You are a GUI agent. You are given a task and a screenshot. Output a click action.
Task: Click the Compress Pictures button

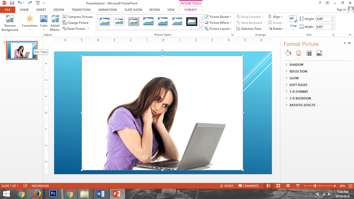[x=78, y=17]
